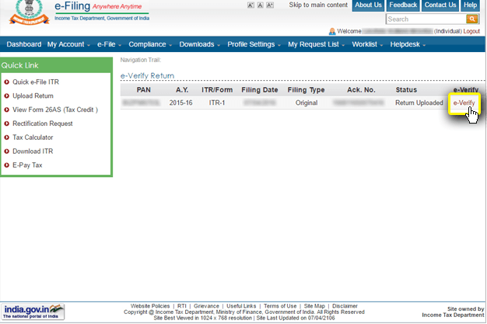Open Website Policies footer link
Image resolution: width=487 pixels, height=324 pixels.
(x=151, y=306)
